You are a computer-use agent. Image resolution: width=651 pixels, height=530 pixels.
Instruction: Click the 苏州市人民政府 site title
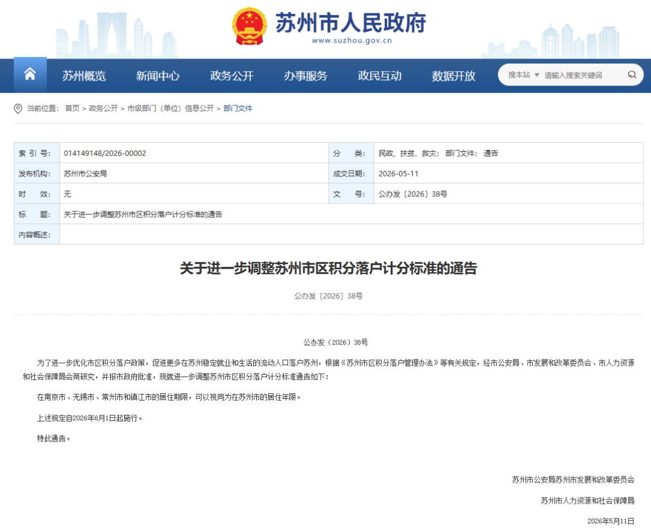(x=351, y=22)
